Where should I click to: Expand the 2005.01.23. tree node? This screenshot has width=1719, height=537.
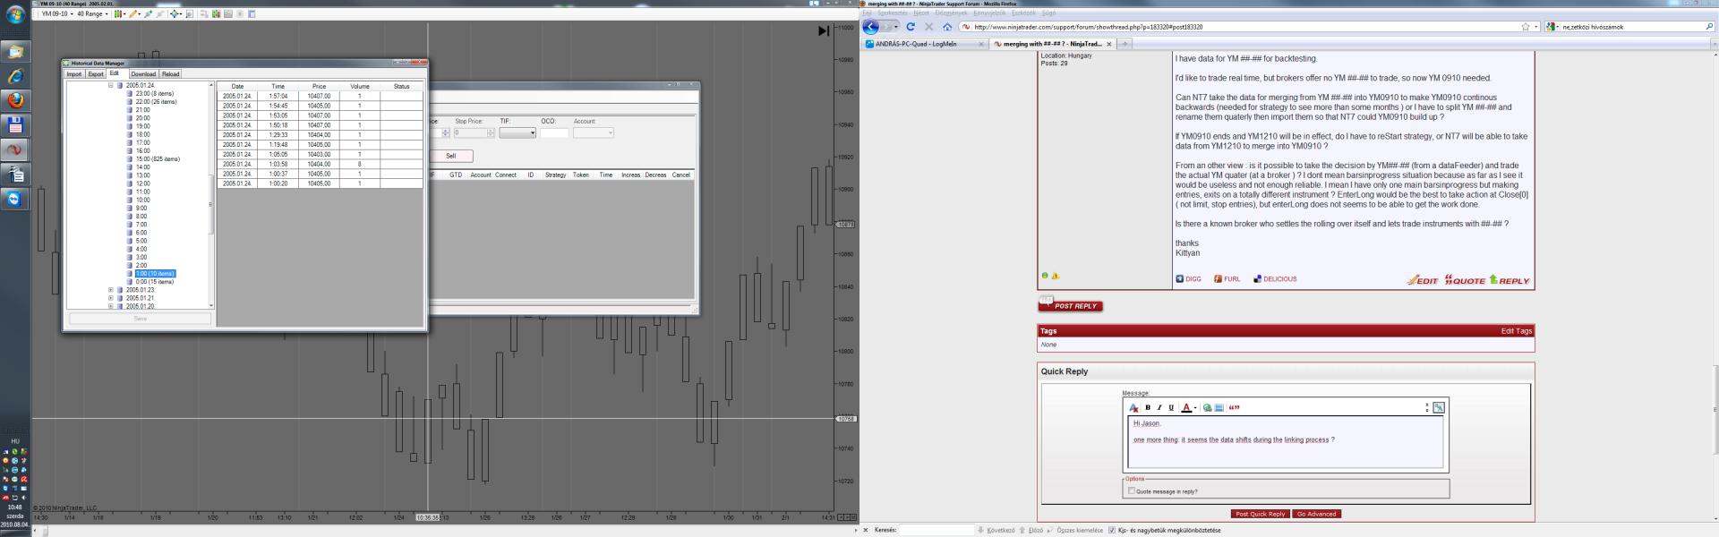click(x=111, y=290)
